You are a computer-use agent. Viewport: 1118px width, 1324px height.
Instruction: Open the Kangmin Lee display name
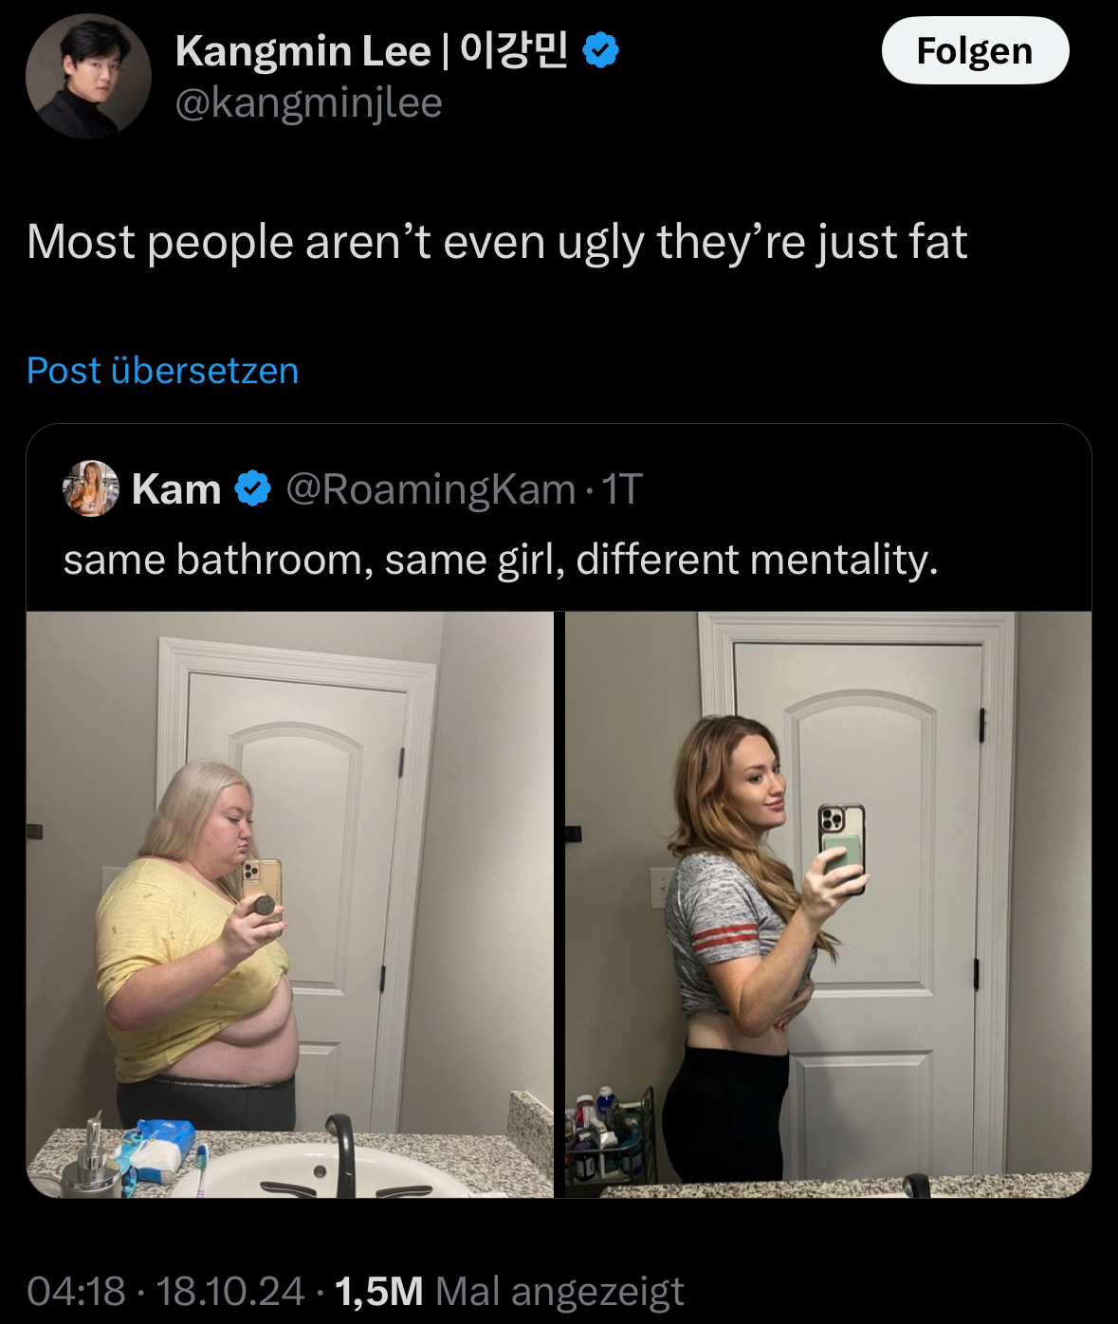click(302, 50)
